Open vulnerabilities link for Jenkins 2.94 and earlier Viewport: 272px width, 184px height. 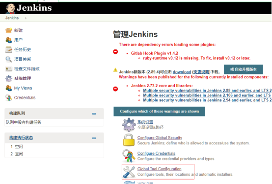pos(207,100)
